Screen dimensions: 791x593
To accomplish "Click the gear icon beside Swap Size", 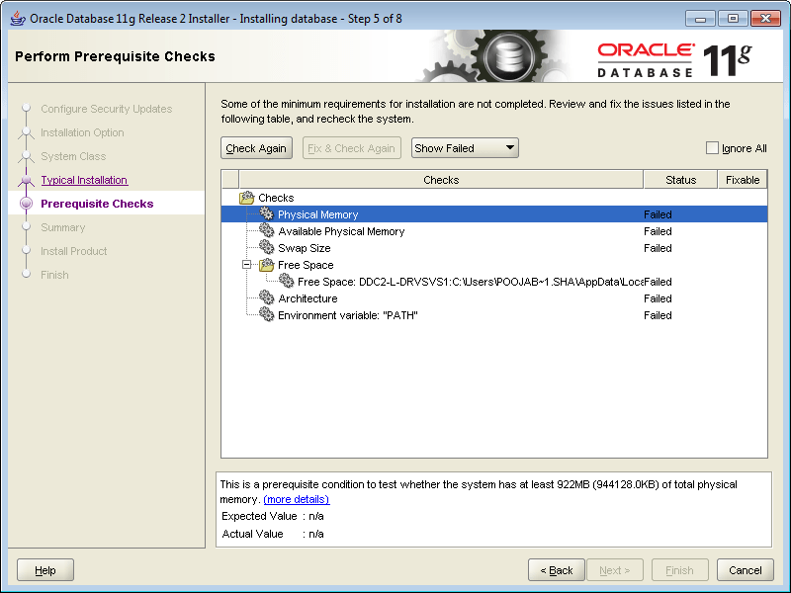I will (266, 248).
